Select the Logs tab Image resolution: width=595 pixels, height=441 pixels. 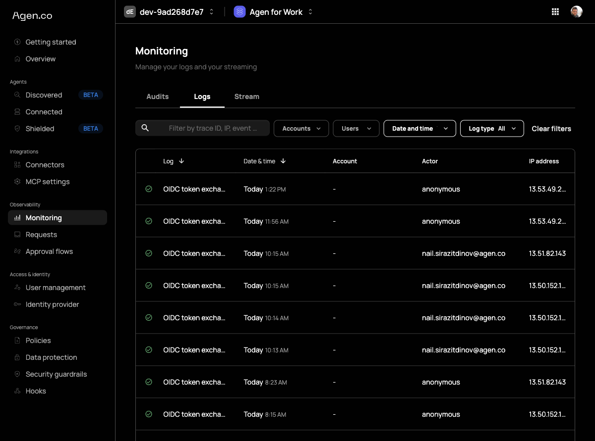tap(202, 97)
